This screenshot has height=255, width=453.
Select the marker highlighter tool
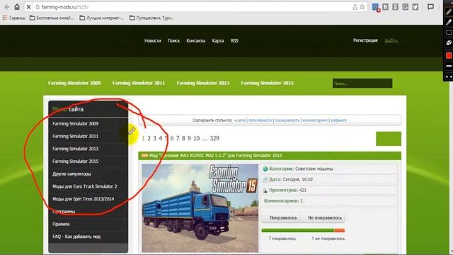click(x=449, y=22)
